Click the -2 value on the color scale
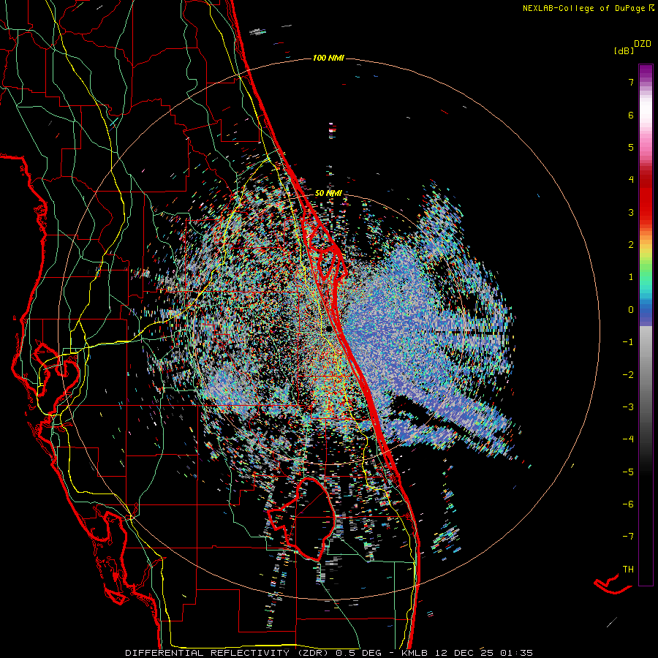Image resolution: width=658 pixels, height=658 pixels. click(x=628, y=375)
